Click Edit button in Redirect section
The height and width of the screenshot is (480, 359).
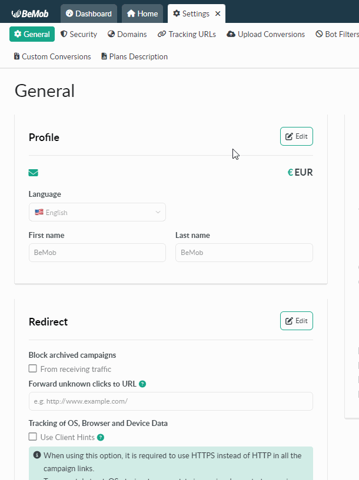(297, 321)
